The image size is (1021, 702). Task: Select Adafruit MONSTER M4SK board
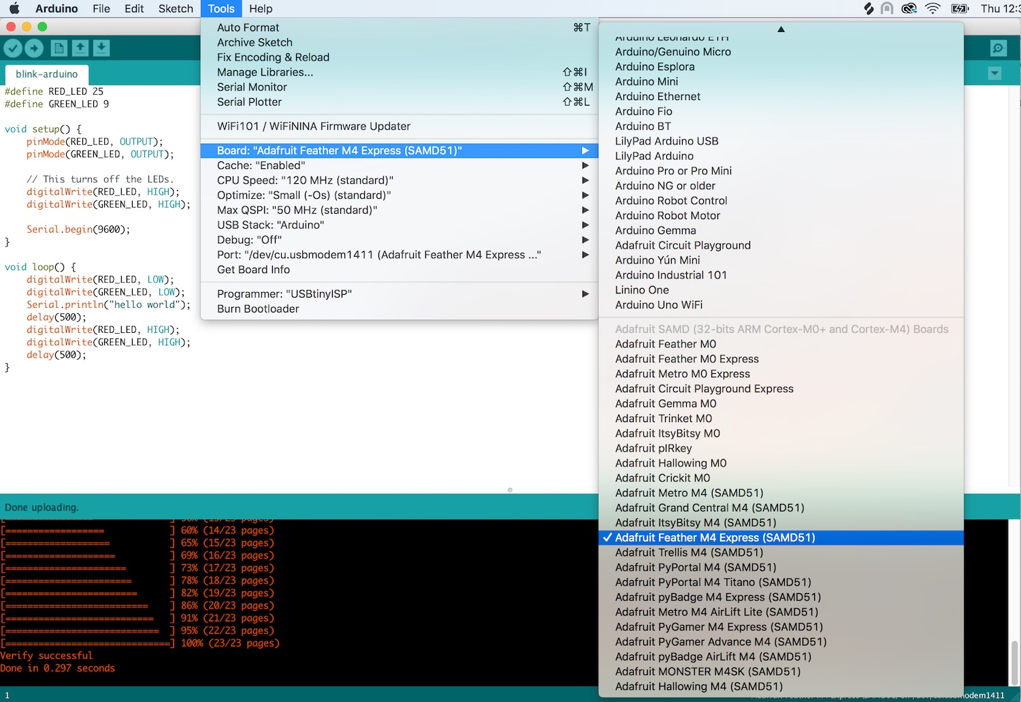[x=781, y=672]
